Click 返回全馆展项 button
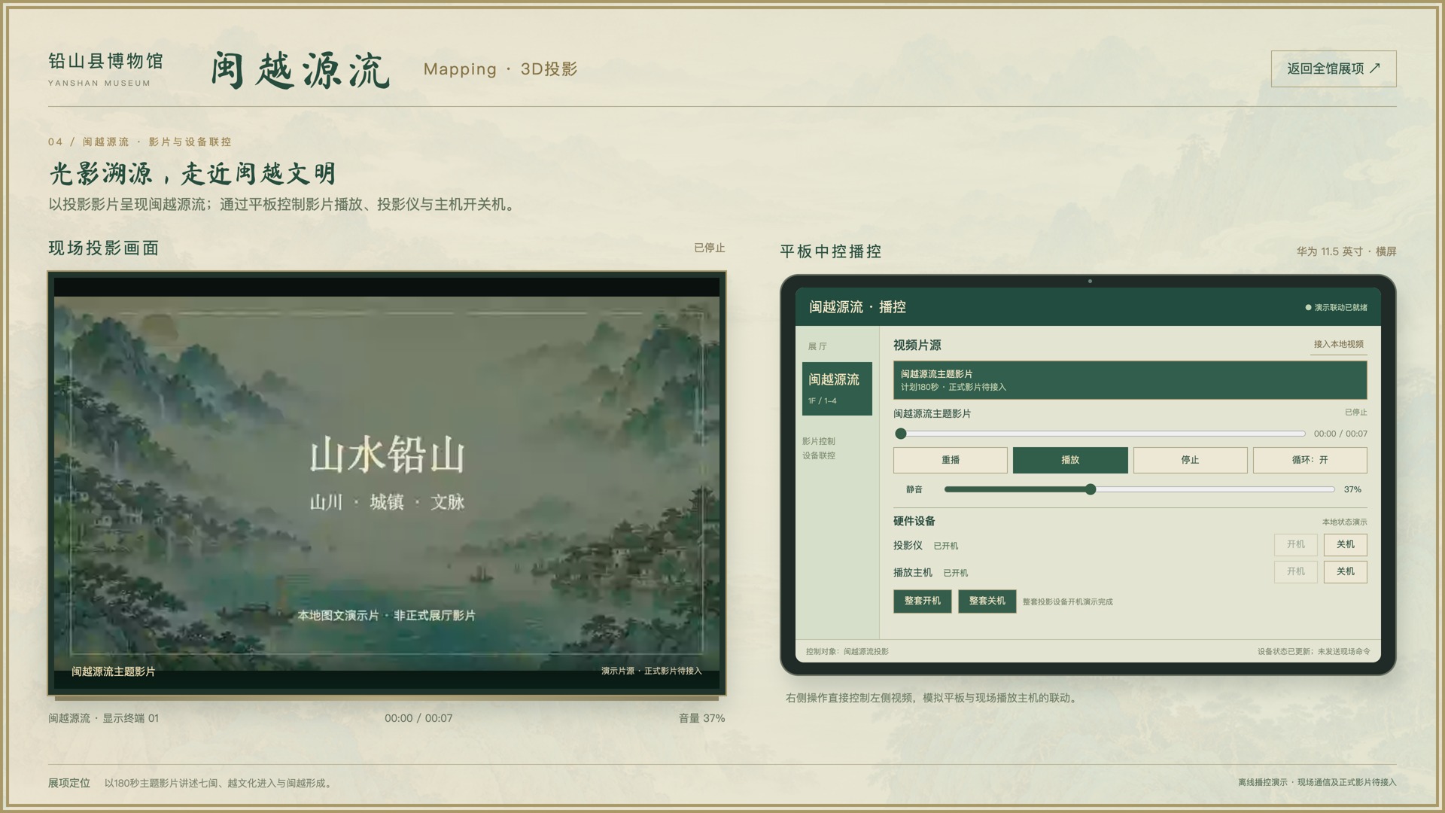This screenshot has width=1445, height=813. click(1334, 69)
